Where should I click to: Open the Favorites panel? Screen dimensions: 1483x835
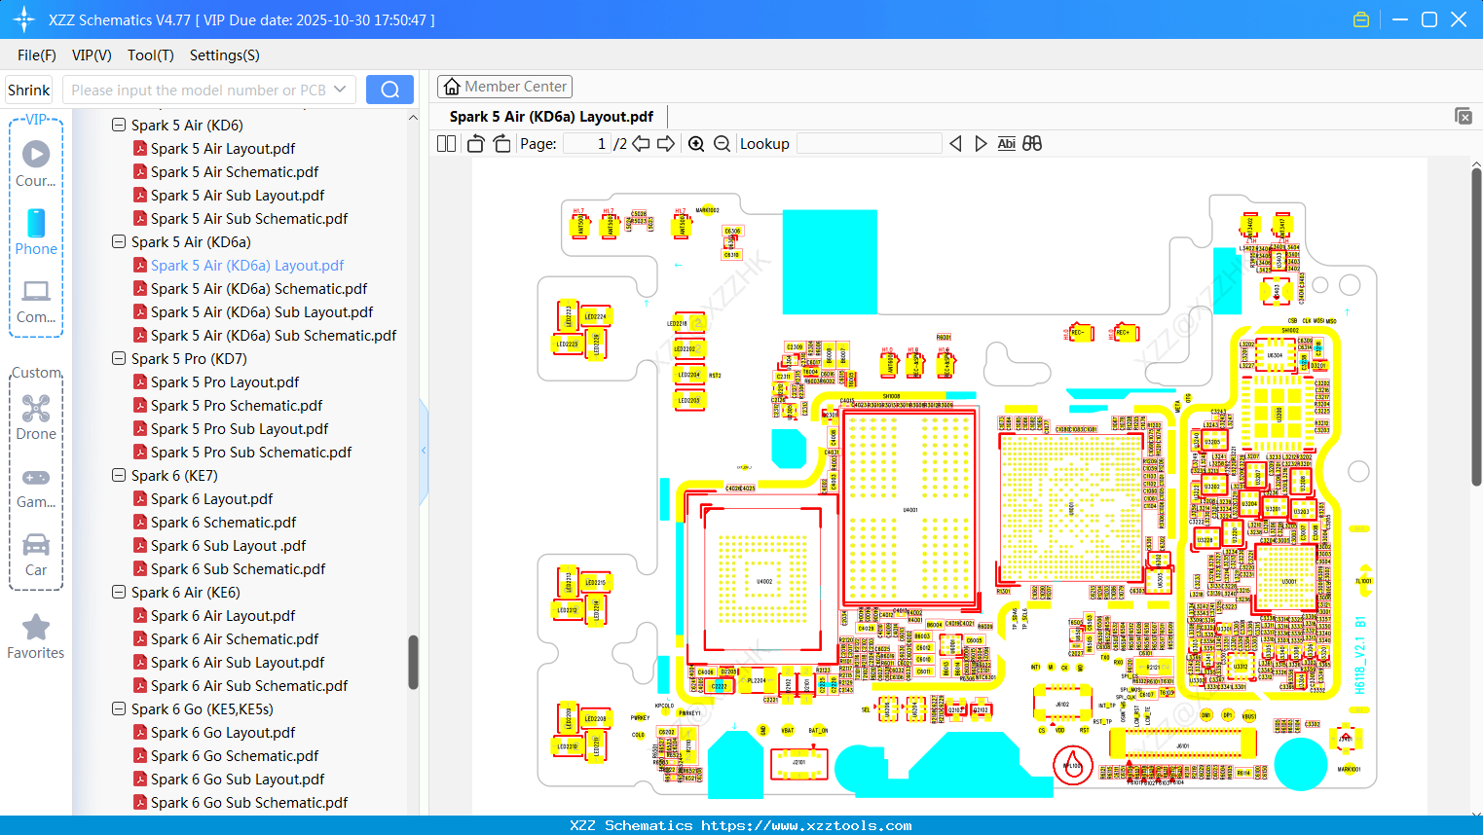point(36,637)
